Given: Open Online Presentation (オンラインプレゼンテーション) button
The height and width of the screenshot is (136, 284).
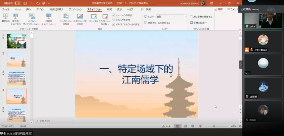Looking at the screenshot, I should pos(32,19).
